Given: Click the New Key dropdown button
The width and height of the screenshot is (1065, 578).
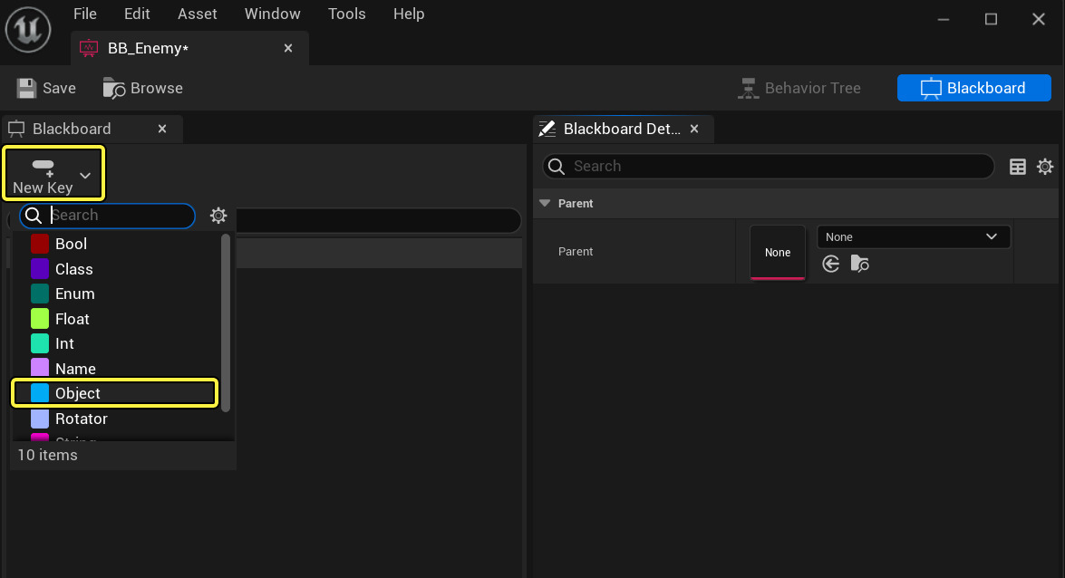Looking at the screenshot, I should [x=53, y=173].
